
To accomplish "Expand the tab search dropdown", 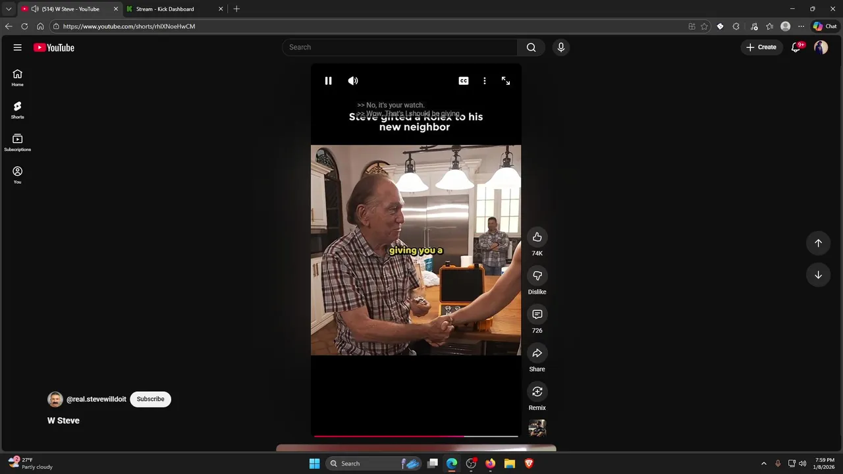I will [9, 9].
